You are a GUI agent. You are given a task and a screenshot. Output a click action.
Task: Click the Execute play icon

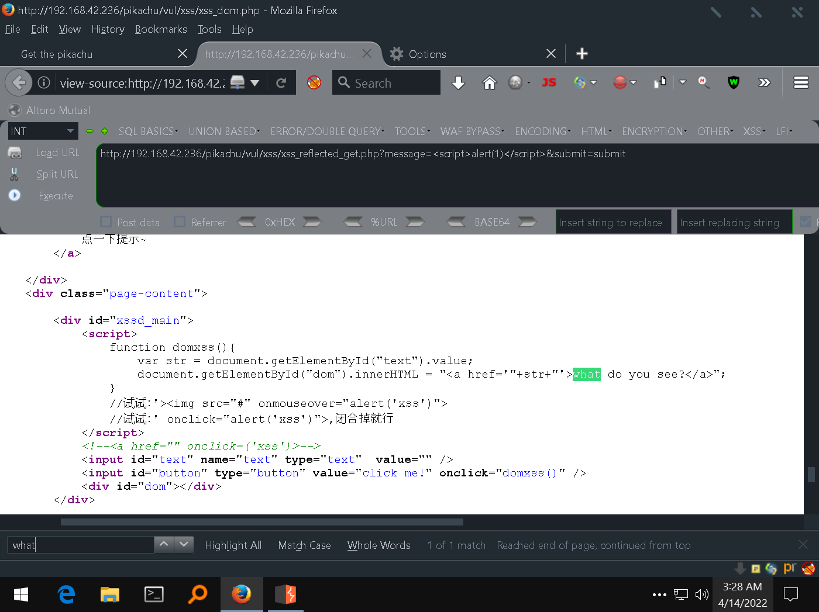15,195
